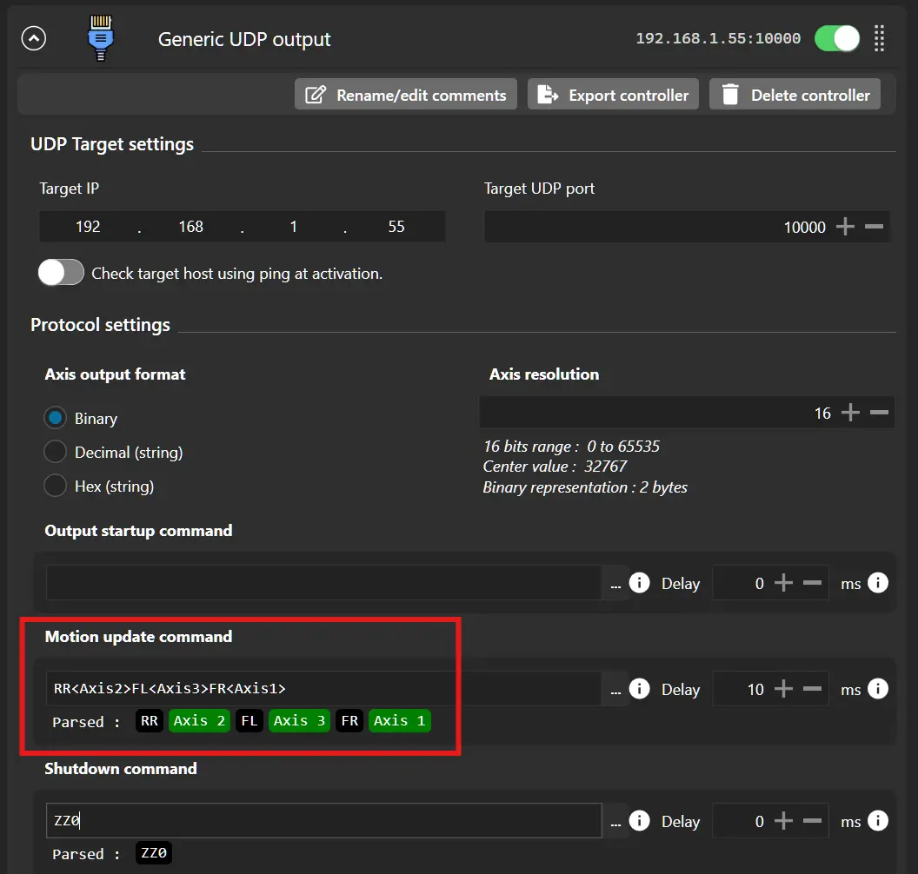Click parsed FL black tag
The image size is (918, 874).
(x=249, y=721)
